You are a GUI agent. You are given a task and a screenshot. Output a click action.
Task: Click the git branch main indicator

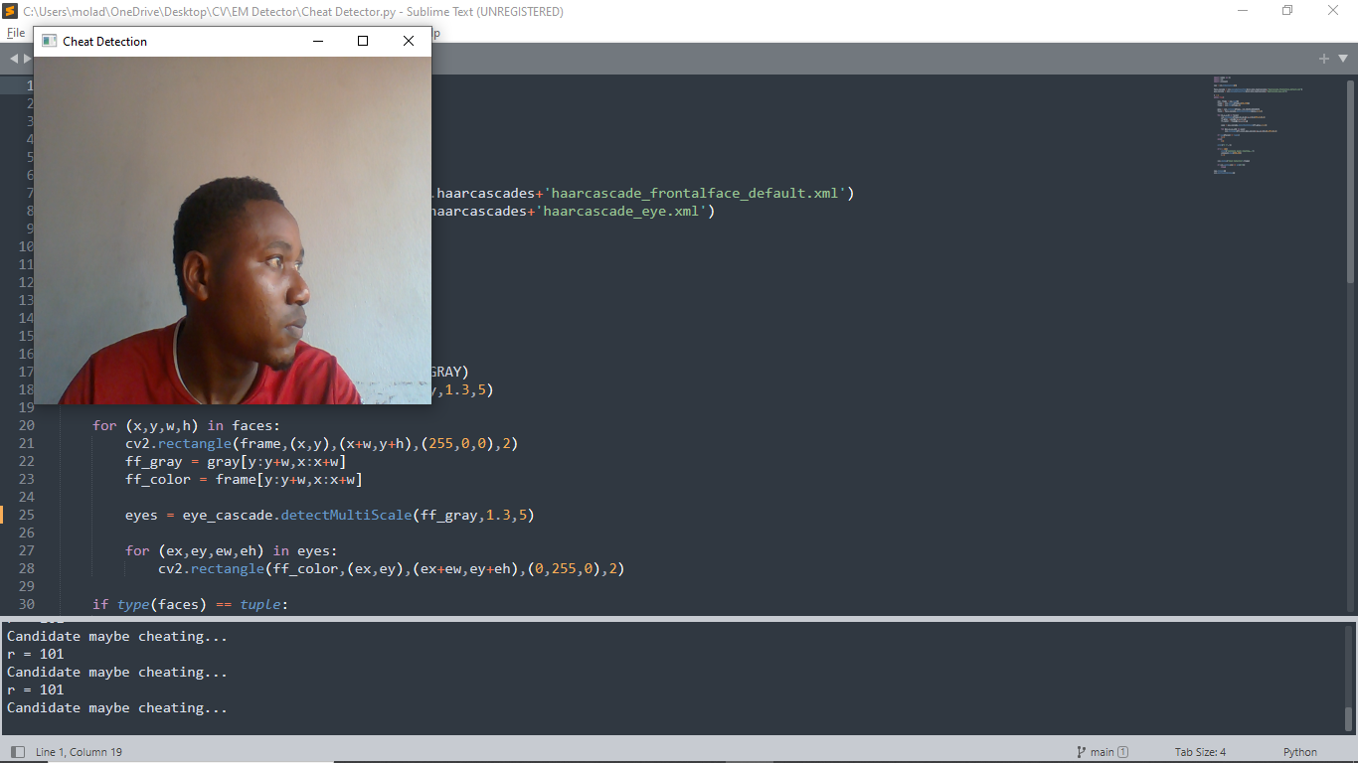pyautogui.click(x=1102, y=752)
